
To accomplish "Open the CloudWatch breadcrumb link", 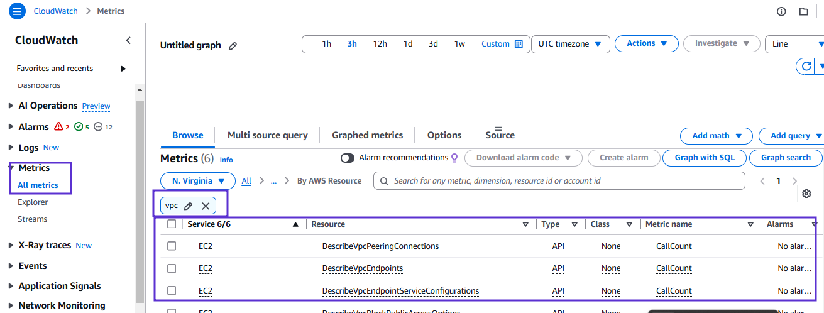I will (x=56, y=11).
